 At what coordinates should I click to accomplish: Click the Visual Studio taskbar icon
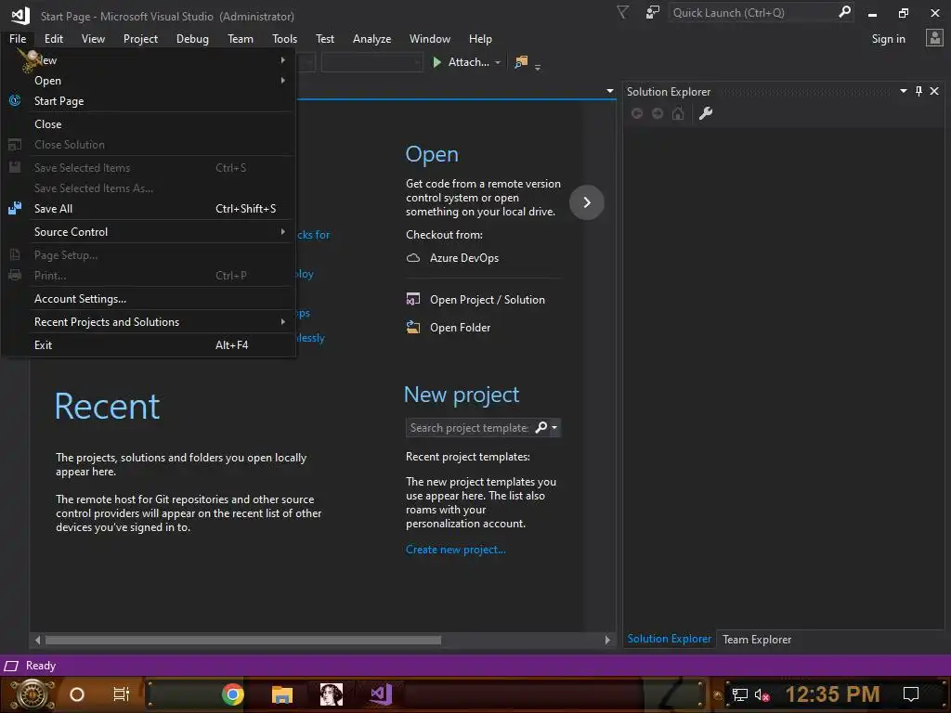(382, 694)
